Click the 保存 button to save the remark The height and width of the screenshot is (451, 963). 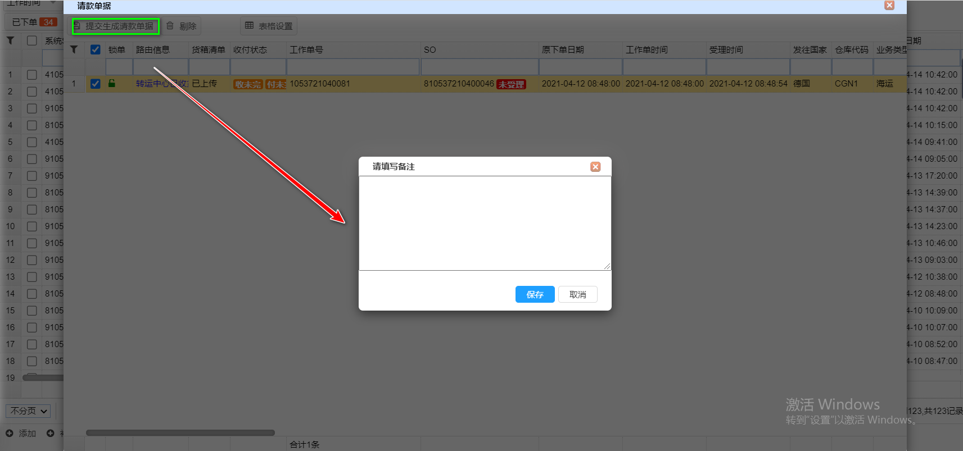pos(535,294)
